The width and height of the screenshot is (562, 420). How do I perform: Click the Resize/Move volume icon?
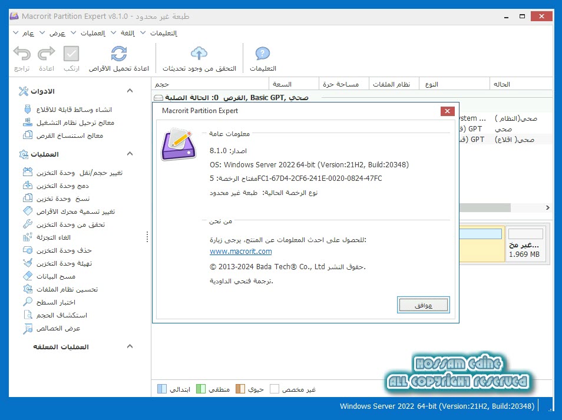[x=28, y=172]
